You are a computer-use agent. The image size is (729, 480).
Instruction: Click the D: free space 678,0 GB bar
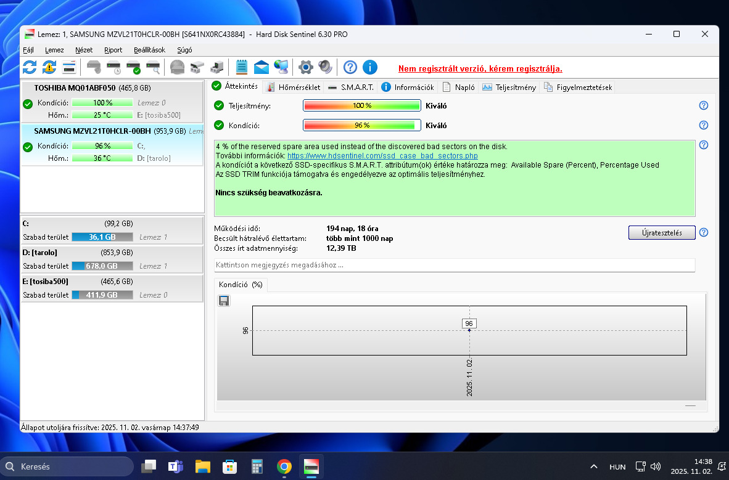(x=102, y=266)
